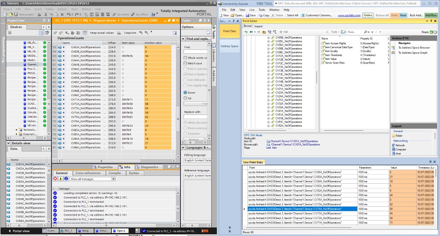Click the back arrow in Point Editor toolbar
Viewport: 440px width, 236px height.
tap(251, 32)
